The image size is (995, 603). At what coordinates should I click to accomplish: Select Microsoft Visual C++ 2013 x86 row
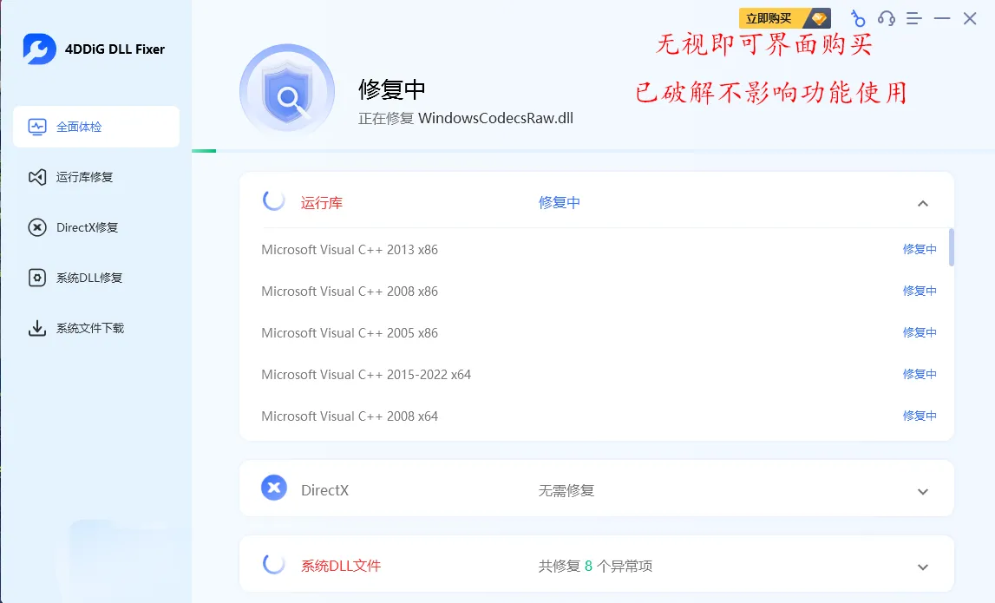point(599,250)
